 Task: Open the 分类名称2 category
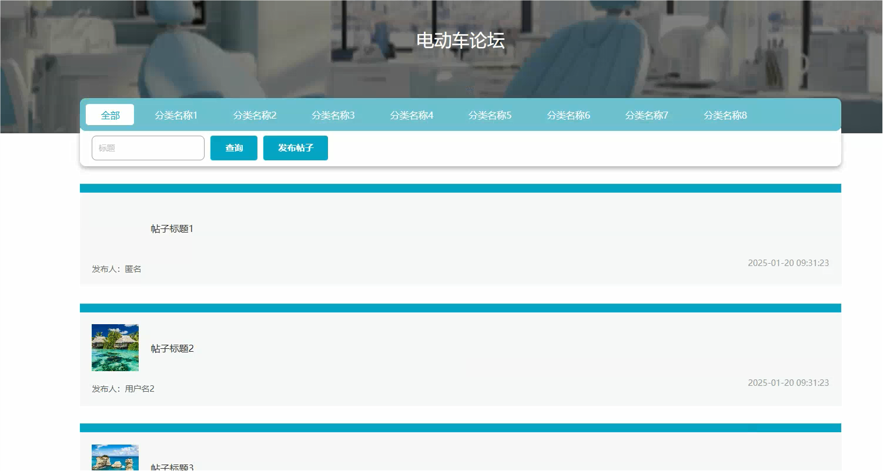click(255, 115)
